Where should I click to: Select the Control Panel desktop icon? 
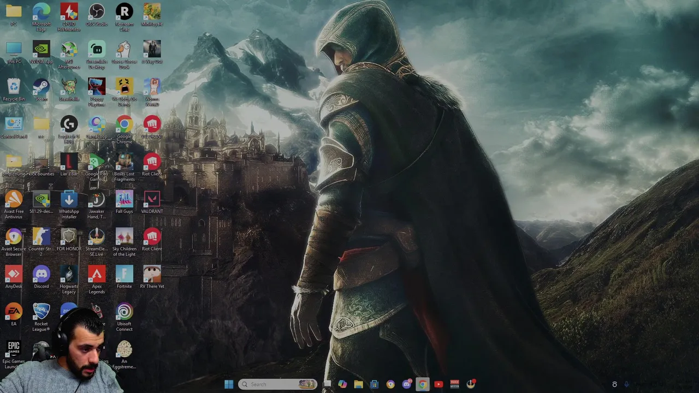tap(14, 127)
